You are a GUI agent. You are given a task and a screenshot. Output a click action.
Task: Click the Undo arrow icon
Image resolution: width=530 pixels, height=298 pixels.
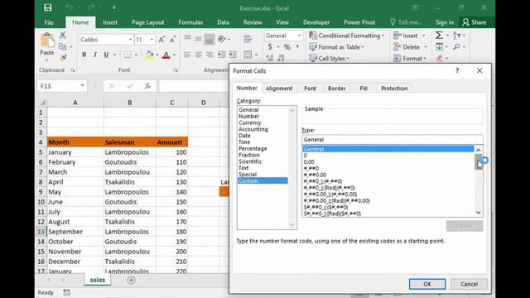70,7
